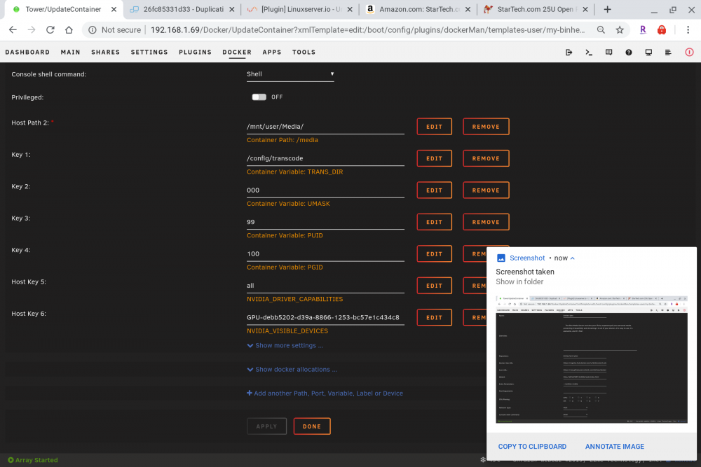Click the Unraid logout icon

569,53
